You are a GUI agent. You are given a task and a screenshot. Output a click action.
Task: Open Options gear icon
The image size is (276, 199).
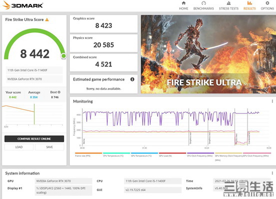[x=268, y=3]
